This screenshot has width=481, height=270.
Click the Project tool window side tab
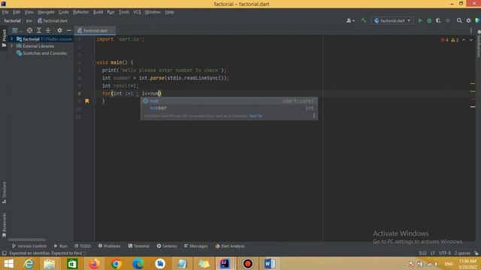click(x=4, y=38)
